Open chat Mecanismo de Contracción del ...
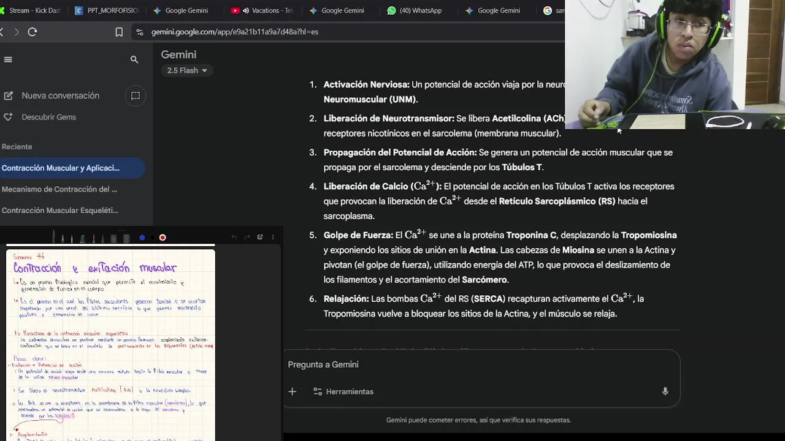 pyautogui.click(x=59, y=189)
